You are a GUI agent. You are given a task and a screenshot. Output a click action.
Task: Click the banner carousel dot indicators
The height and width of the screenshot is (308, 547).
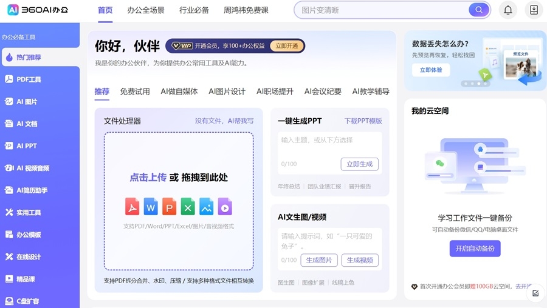pos(475,84)
